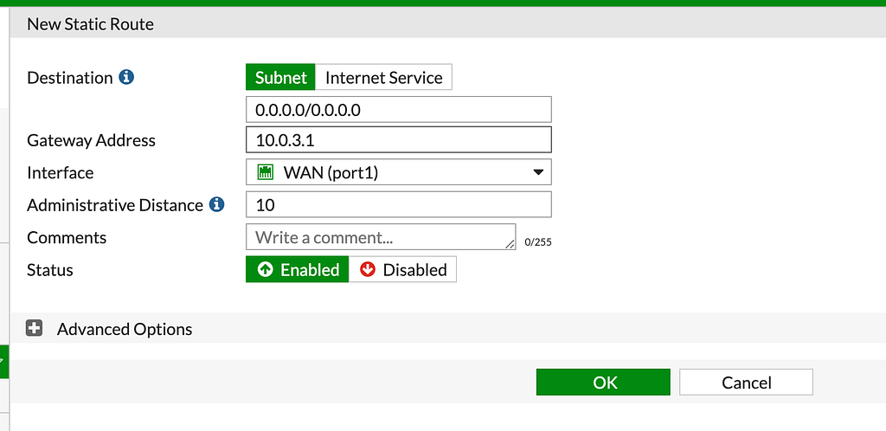Set status to Enabled
The image size is (886, 431).
click(x=298, y=269)
